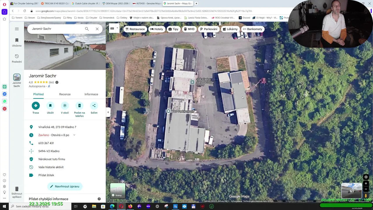The image size is (373, 210).
Task: Open the Filmy bookmarks folder
Action: click(67, 18)
